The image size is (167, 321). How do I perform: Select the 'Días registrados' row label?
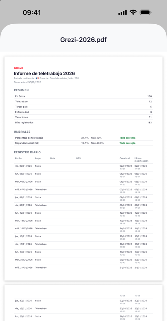pyautogui.click(x=24, y=123)
